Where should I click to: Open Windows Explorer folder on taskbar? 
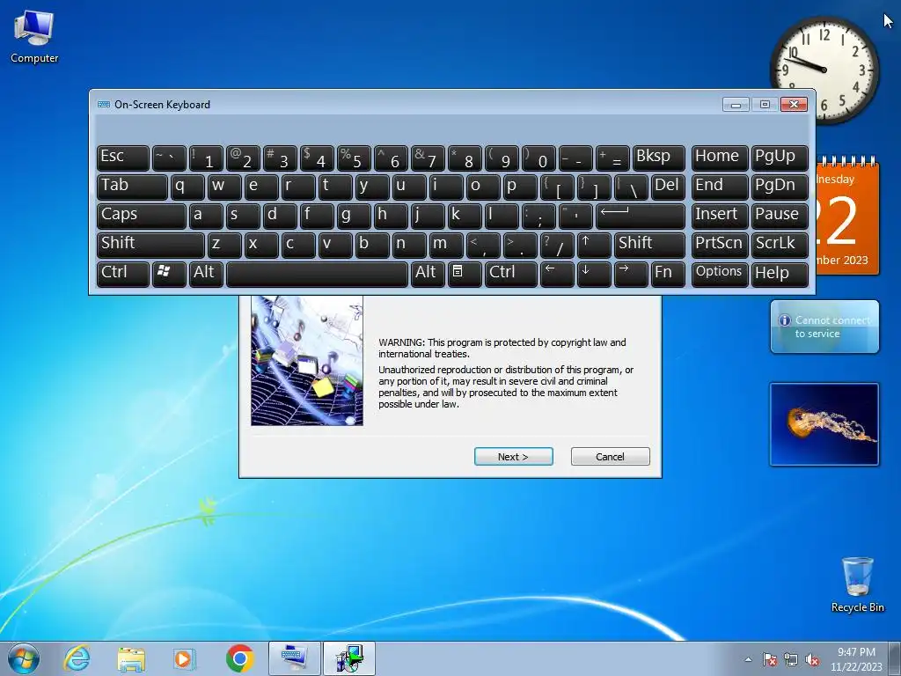click(x=131, y=658)
